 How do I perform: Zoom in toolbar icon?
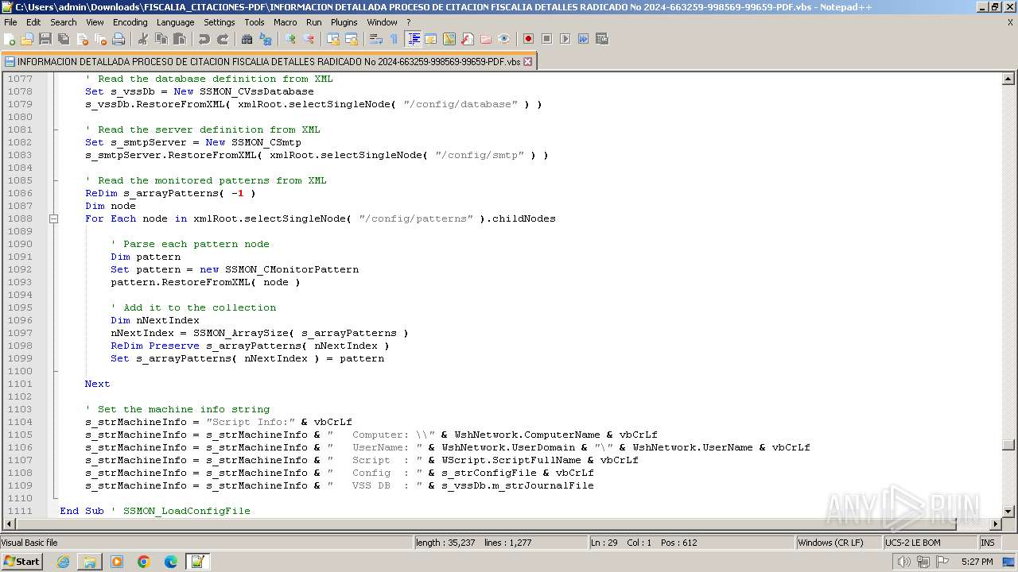coord(290,39)
